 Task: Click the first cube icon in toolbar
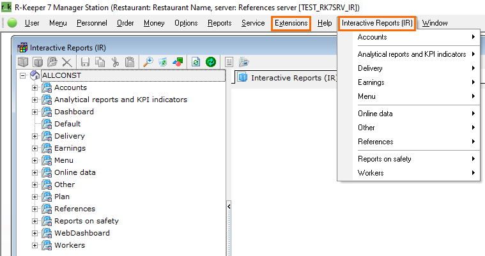point(23,62)
